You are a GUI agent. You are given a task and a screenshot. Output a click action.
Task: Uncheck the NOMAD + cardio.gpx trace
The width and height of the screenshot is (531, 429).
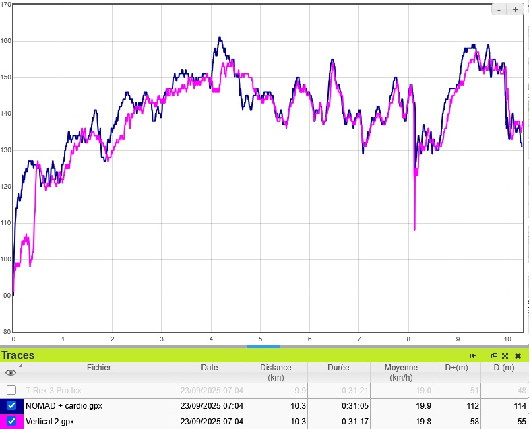tap(11, 406)
